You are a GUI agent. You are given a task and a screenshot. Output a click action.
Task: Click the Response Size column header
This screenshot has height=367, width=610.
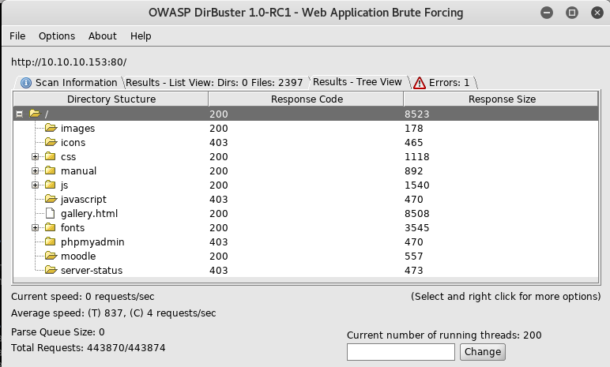pyautogui.click(x=502, y=99)
